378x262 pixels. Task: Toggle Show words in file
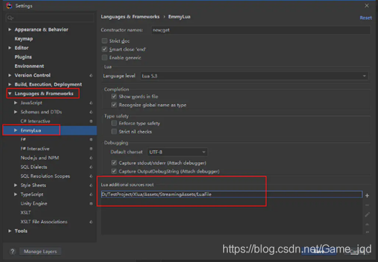[114, 97]
